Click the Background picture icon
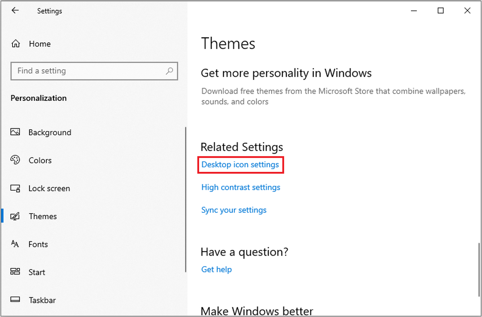 [15, 132]
